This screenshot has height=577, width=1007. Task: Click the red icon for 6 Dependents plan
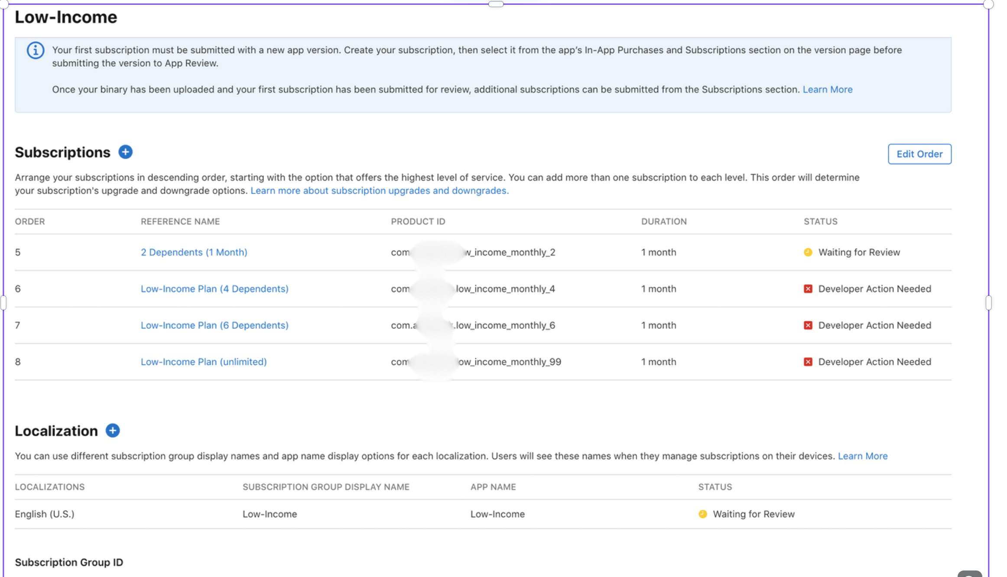(808, 325)
